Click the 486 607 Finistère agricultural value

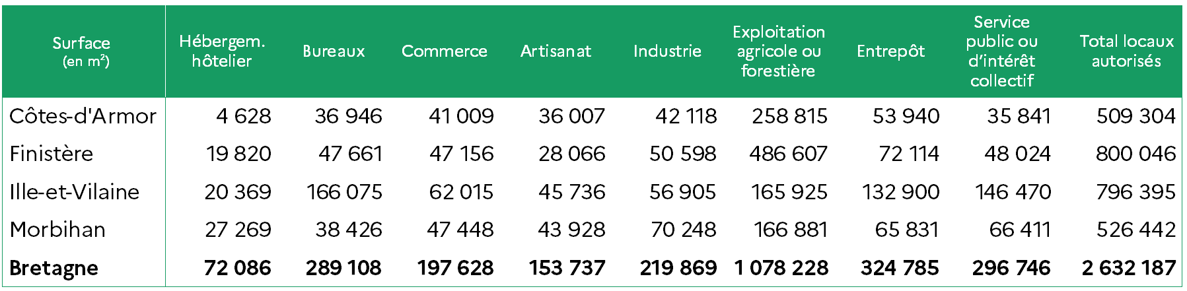coord(788,154)
